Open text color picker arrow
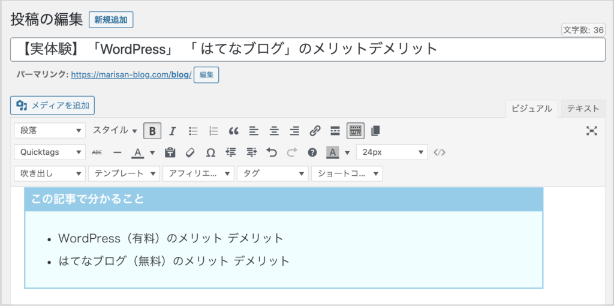Image resolution: width=614 pixels, height=306 pixels. coord(152,152)
